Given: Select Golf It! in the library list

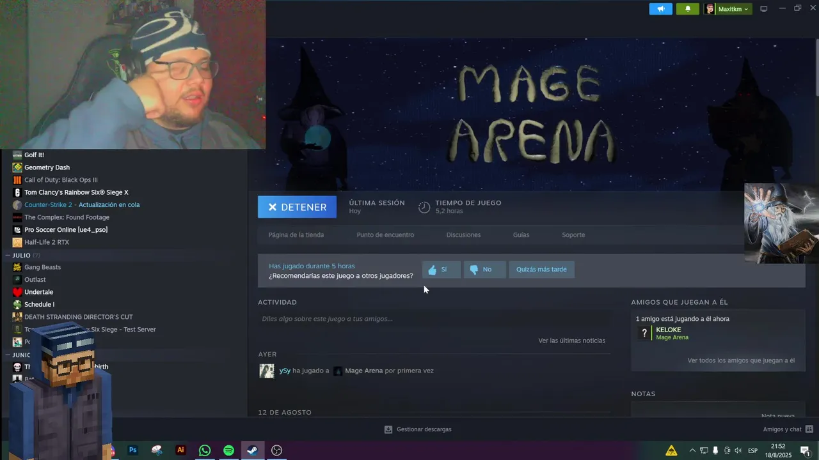Looking at the screenshot, I should (34, 155).
